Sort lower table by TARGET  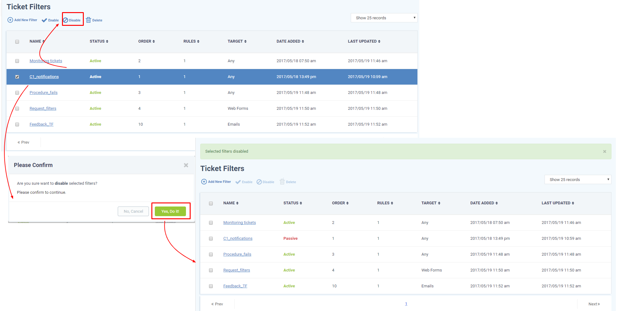(x=431, y=203)
